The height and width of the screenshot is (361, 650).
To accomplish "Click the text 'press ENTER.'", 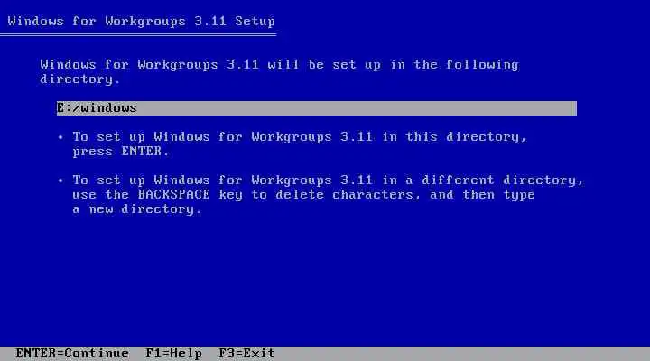I will tap(121, 152).
